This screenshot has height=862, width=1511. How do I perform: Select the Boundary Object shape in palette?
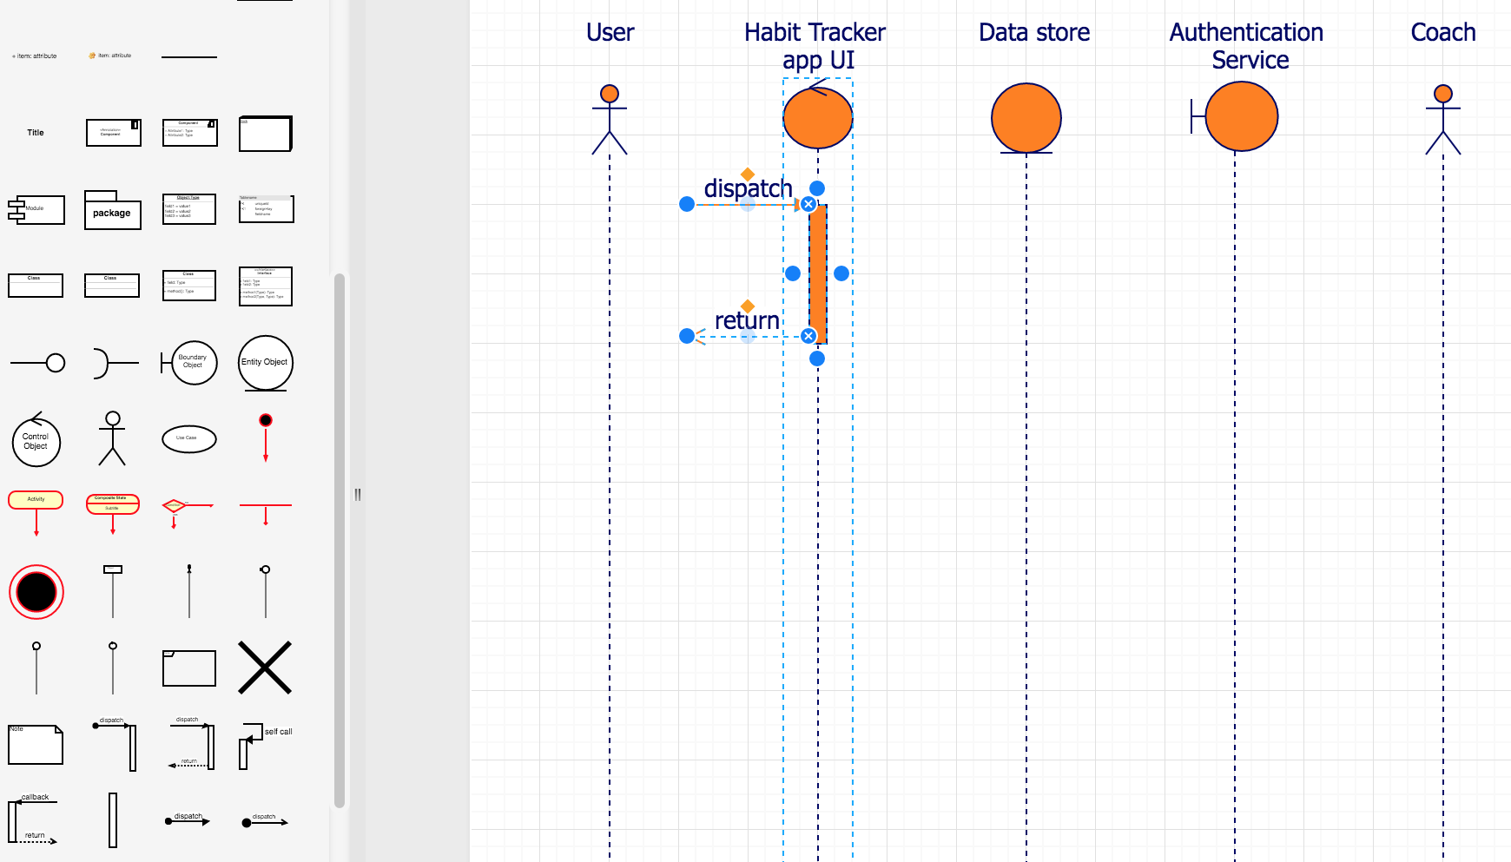(189, 362)
